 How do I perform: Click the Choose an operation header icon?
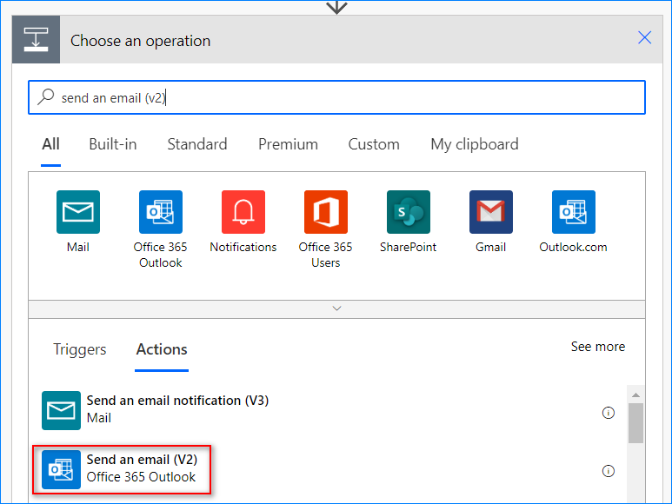pyautogui.click(x=36, y=39)
